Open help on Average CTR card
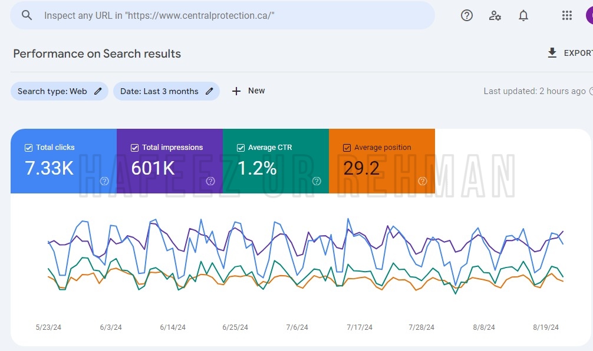The width and height of the screenshot is (593, 351). [x=317, y=181]
